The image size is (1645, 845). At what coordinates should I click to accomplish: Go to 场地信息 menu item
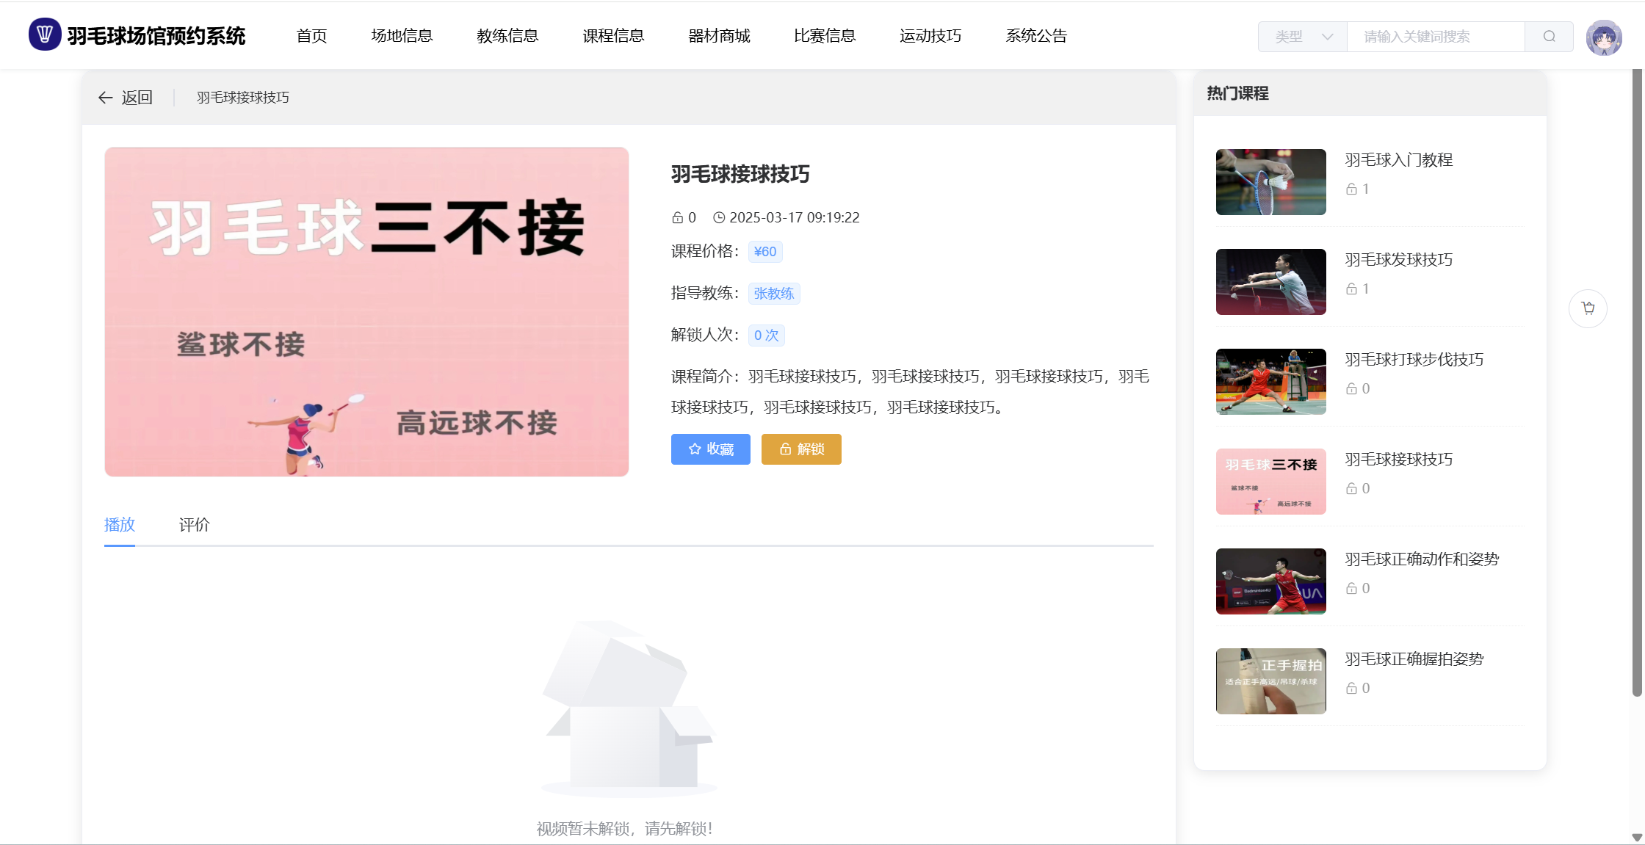pos(402,36)
